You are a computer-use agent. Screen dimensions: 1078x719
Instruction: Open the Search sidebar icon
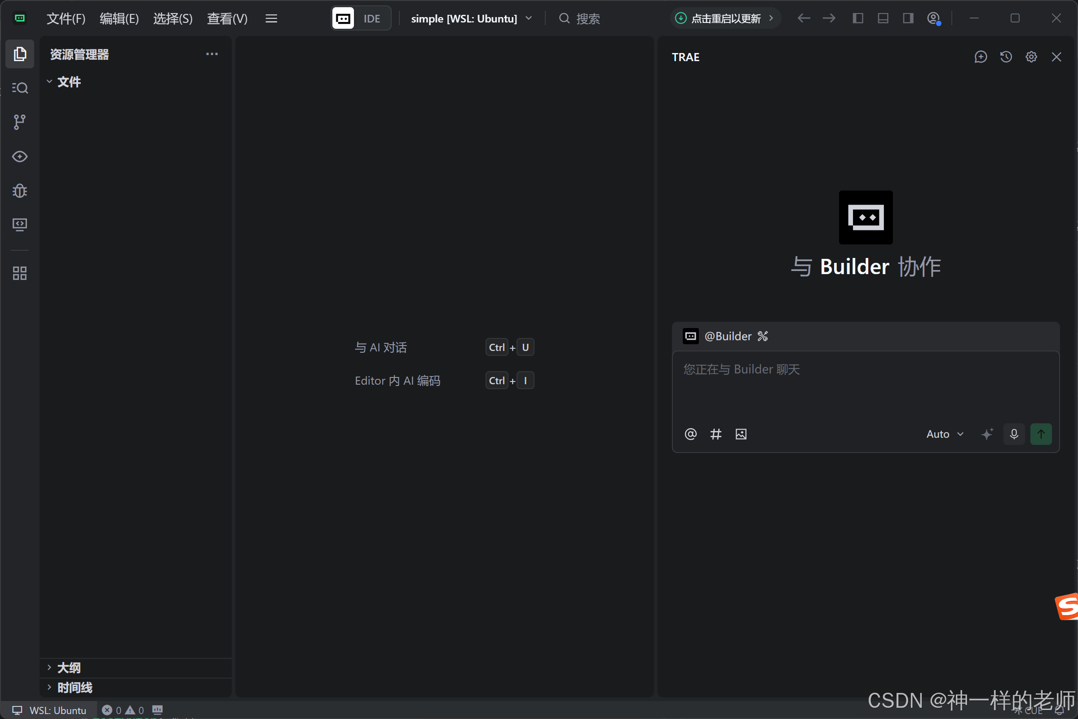[20, 88]
